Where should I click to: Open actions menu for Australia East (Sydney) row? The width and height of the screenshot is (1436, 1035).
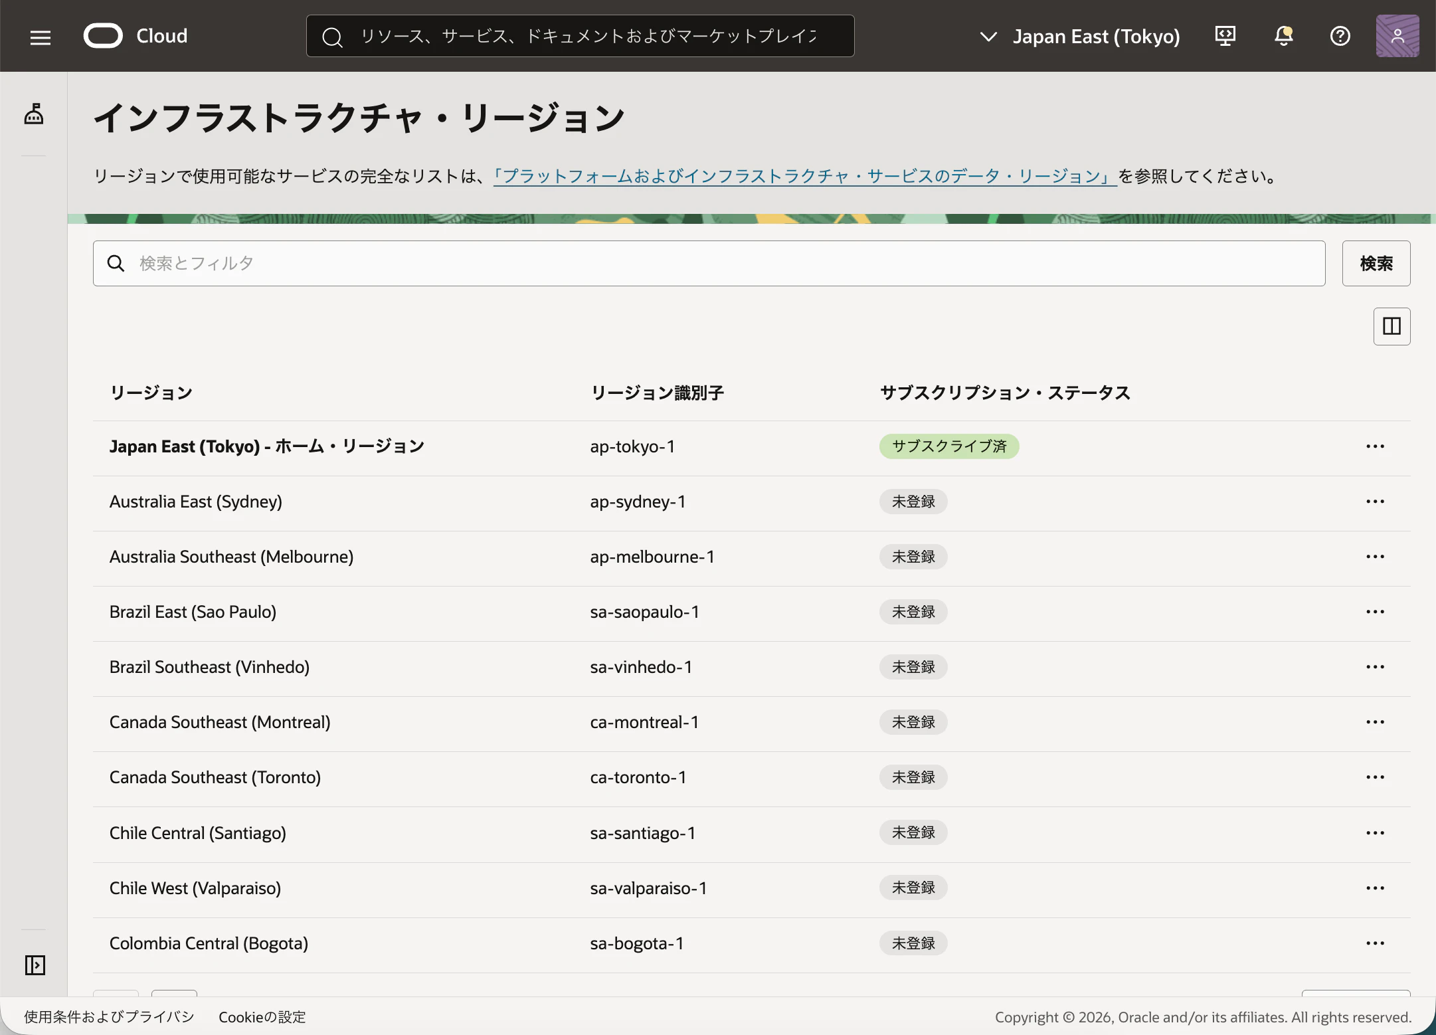click(x=1376, y=502)
